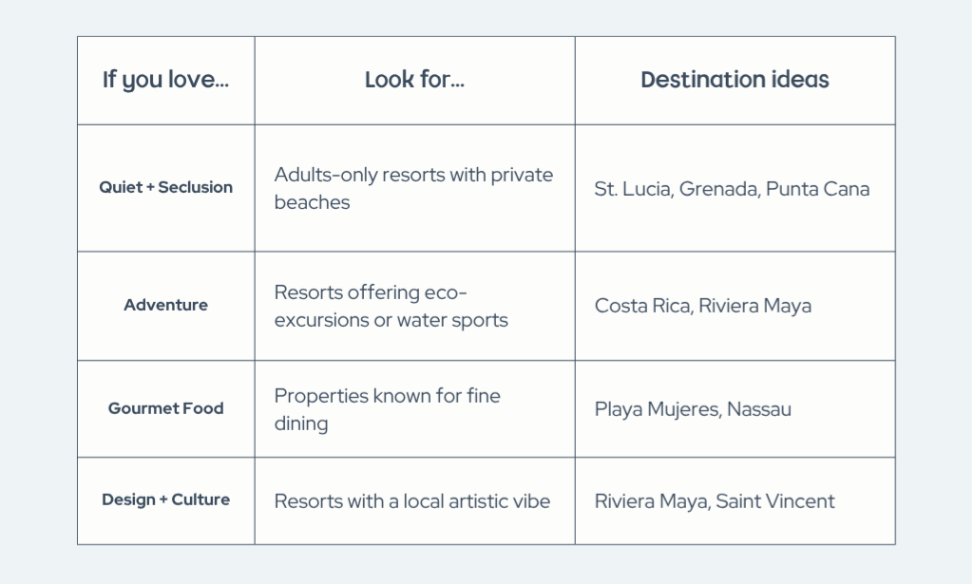Screen dimensions: 974x584
Task: Click the "Adventure" row label
Action: tap(165, 305)
